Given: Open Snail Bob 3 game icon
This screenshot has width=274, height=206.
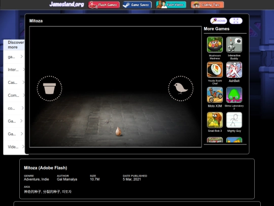Looking at the screenshot, I should click(x=215, y=120).
